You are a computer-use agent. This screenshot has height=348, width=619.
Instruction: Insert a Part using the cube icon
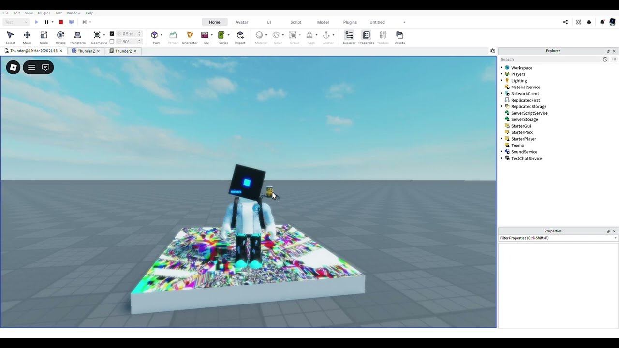click(155, 35)
